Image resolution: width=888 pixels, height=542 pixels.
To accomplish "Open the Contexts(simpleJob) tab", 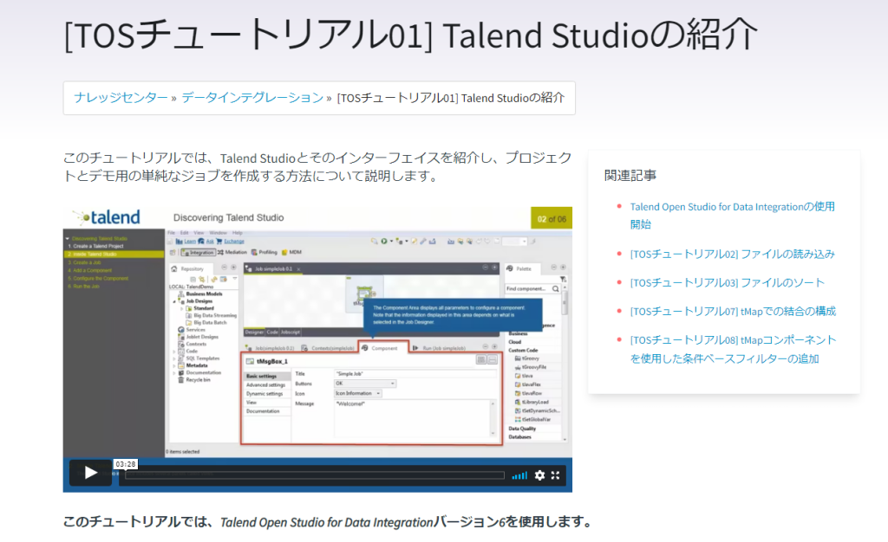I will (329, 348).
